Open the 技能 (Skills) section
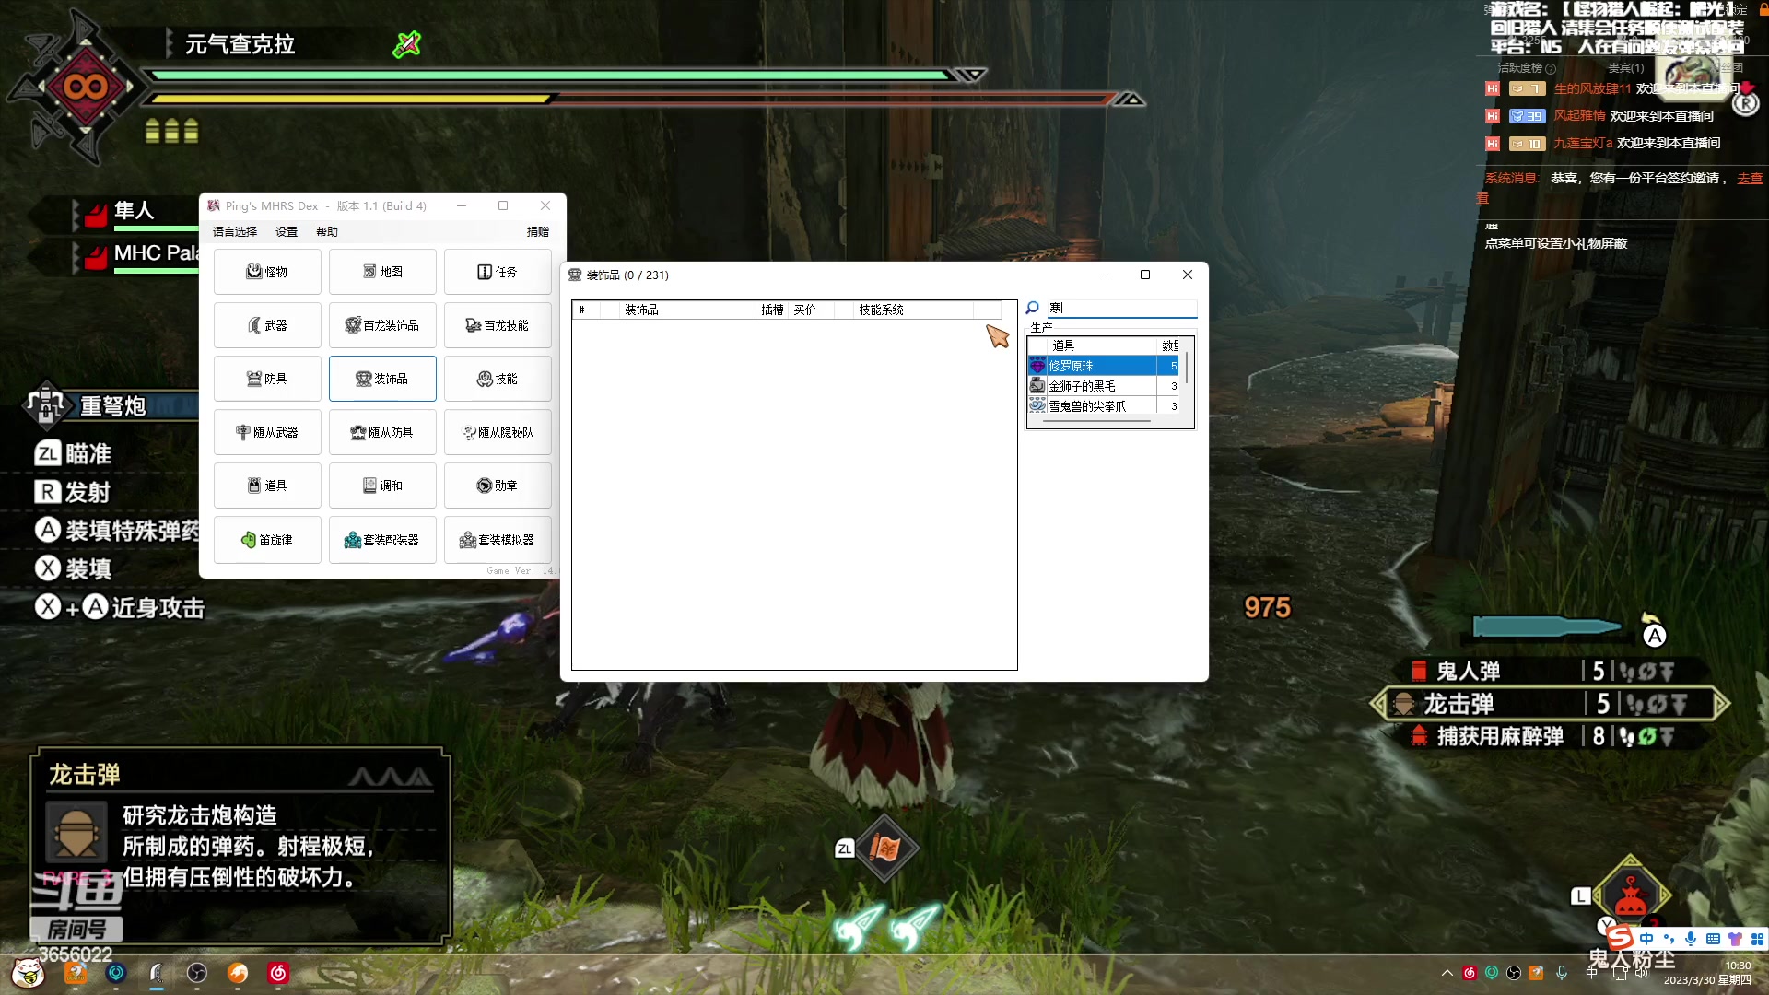Image resolution: width=1769 pixels, height=995 pixels. point(498,379)
